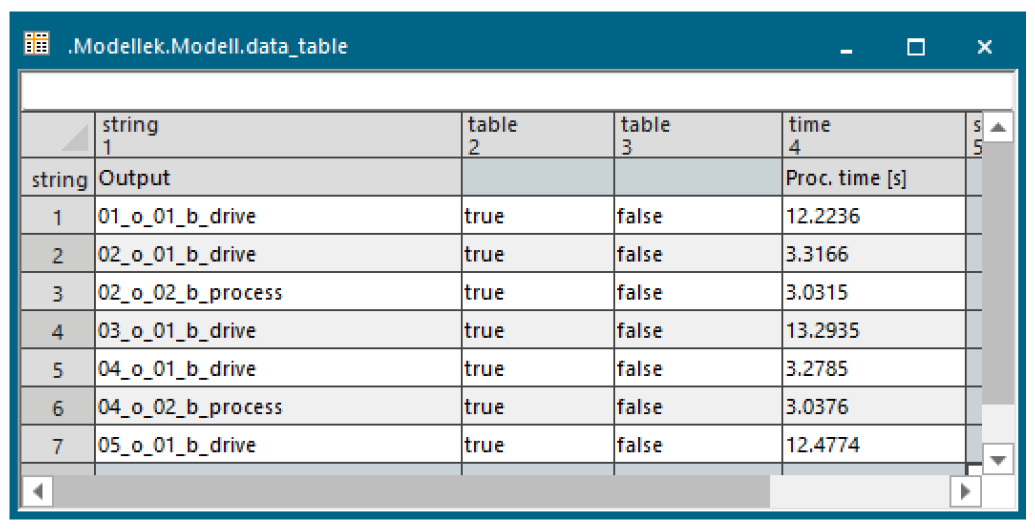This screenshot has height=531, width=1035.
Task: Click the cell value input field
Action: tap(517, 91)
